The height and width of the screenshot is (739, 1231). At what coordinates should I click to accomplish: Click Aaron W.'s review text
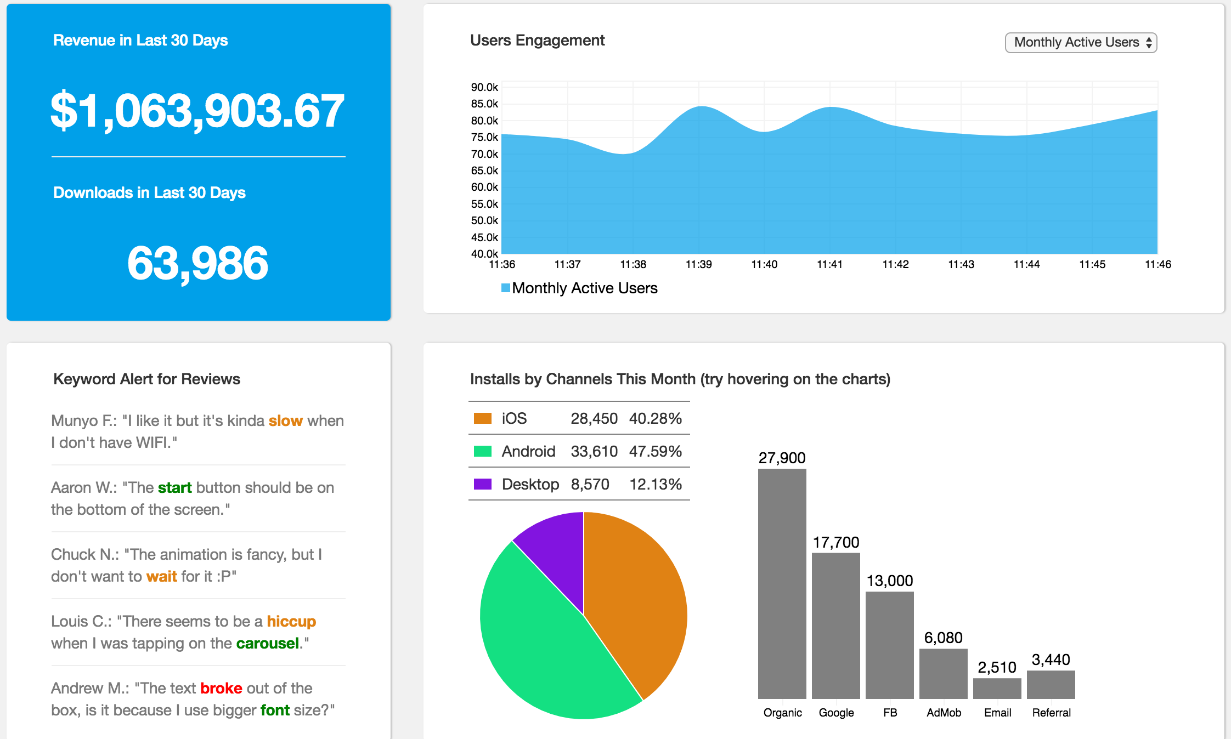(193, 498)
